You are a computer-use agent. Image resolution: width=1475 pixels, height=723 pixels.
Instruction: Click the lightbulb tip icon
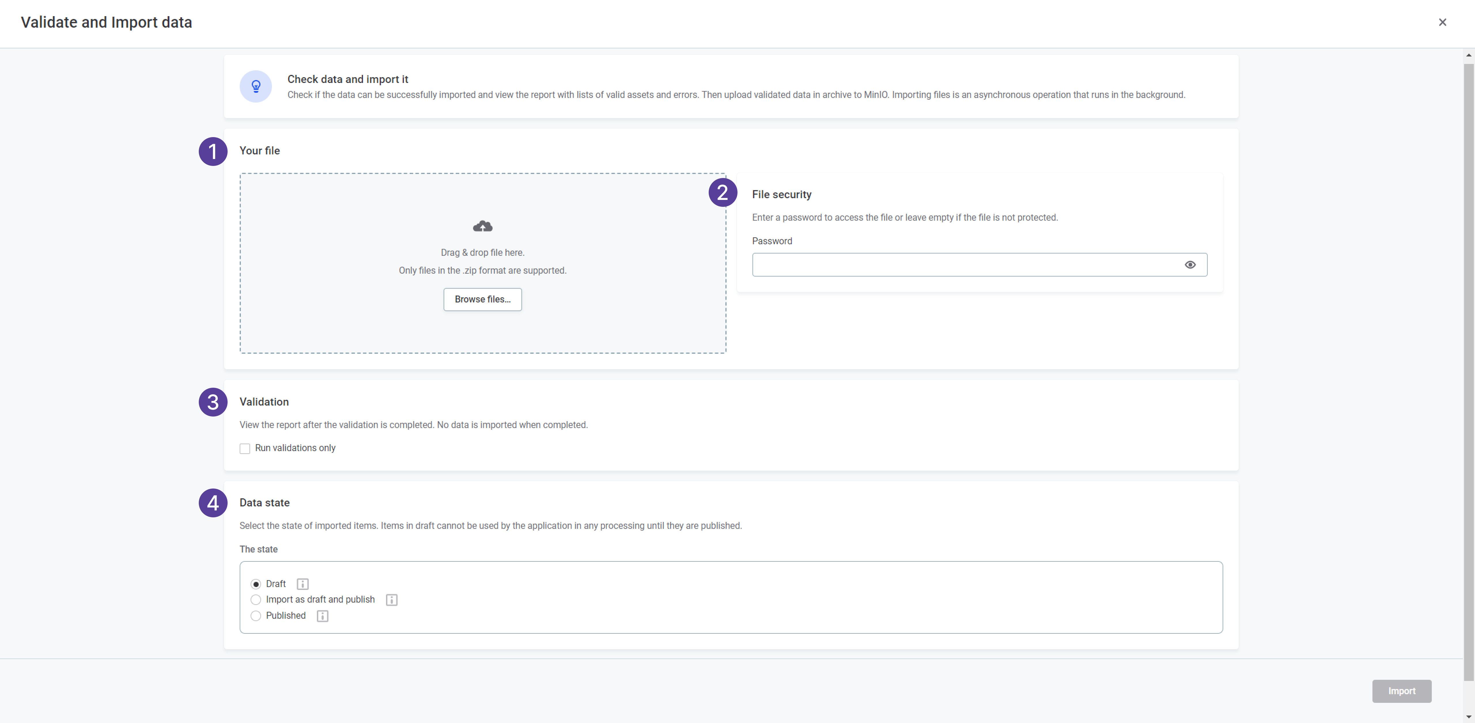pyautogui.click(x=255, y=86)
